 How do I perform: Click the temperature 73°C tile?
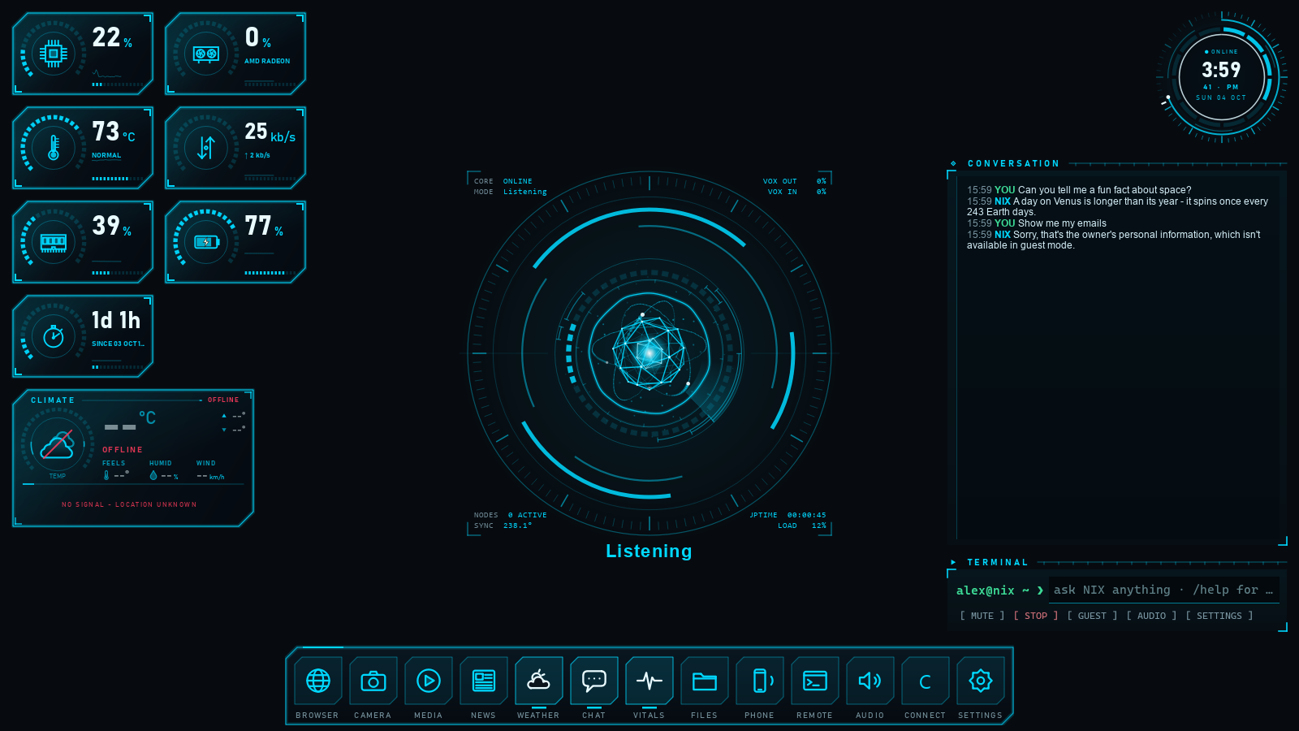[83, 148]
